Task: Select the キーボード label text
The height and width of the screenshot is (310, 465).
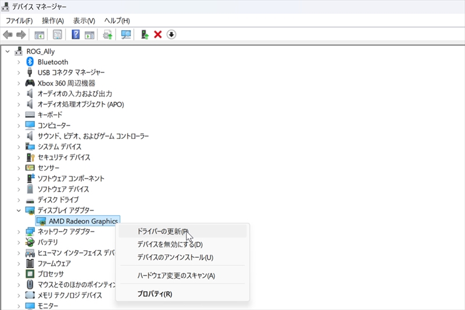Action: pos(50,115)
